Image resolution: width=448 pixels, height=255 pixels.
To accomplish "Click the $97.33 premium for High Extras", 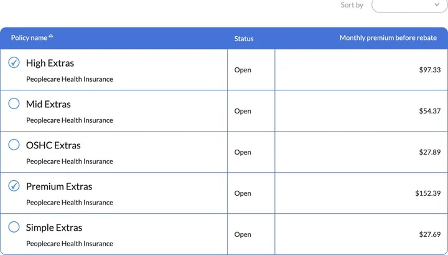I will coord(429,70).
